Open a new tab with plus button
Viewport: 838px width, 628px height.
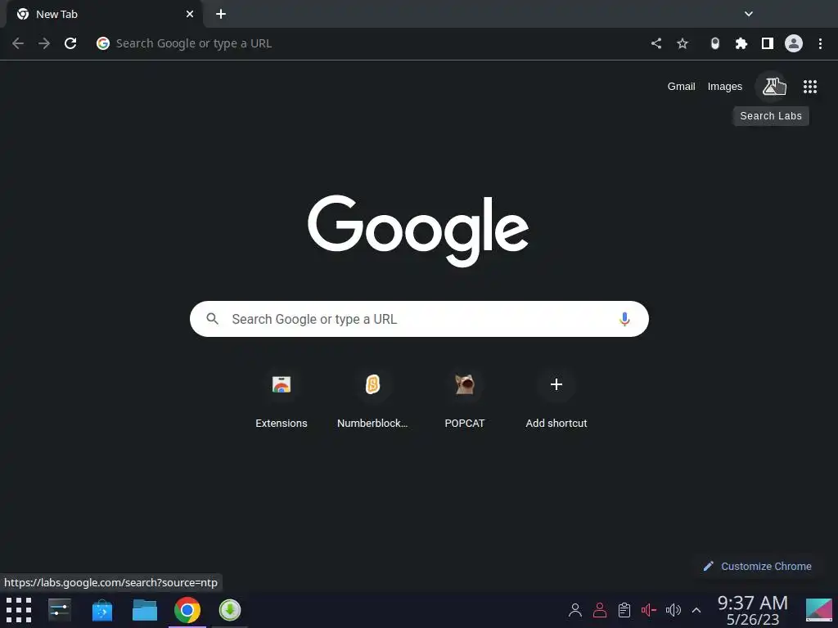click(221, 14)
